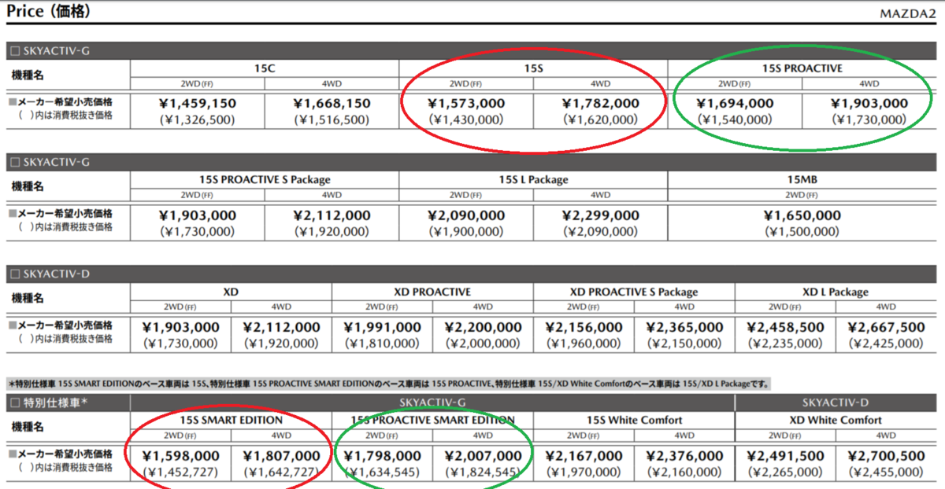945x489 pixels.
Task: Click the 15S SMART EDITION 2WD price ¥1,598,000
Action: coord(180,456)
